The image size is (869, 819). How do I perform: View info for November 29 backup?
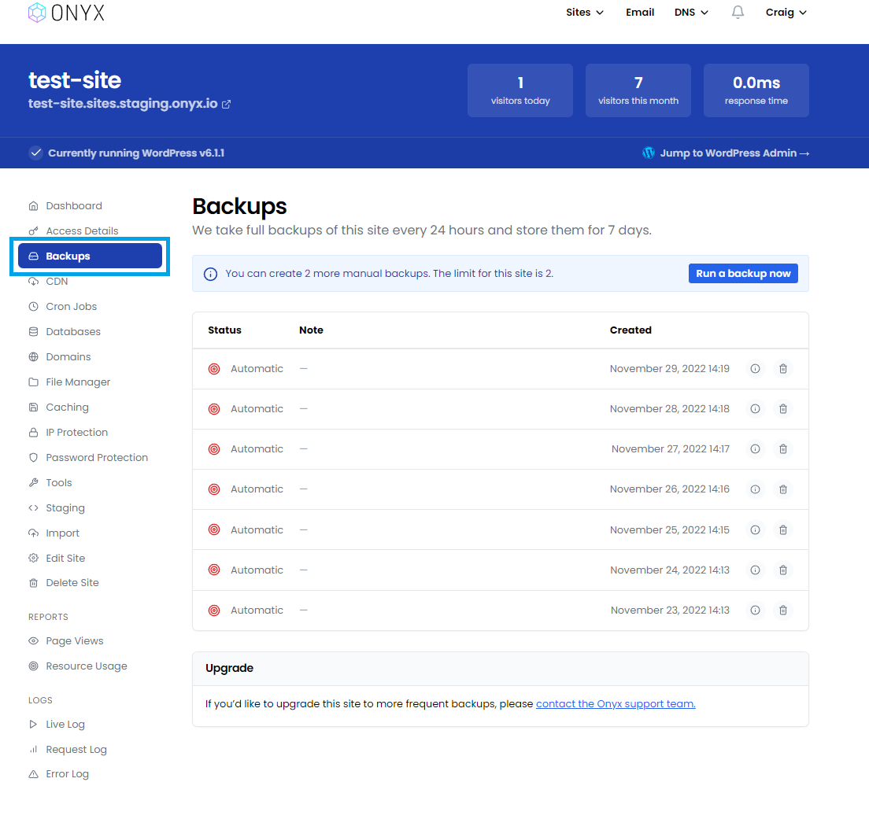coord(755,369)
